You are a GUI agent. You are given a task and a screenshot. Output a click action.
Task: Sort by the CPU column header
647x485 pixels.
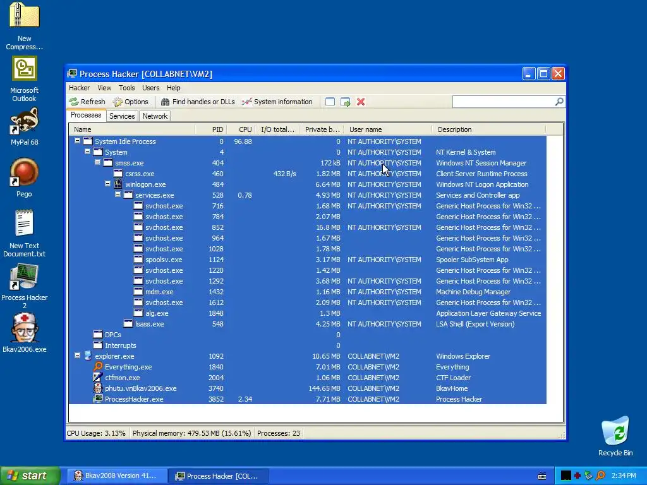pyautogui.click(x=241, y=129)
